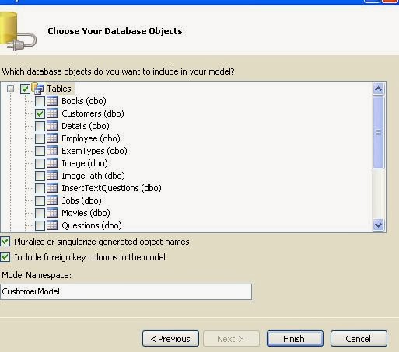Select the Jobs (dbo) row text
The width and height of the screenshot is (399, 352).
(x=82, y=200)
